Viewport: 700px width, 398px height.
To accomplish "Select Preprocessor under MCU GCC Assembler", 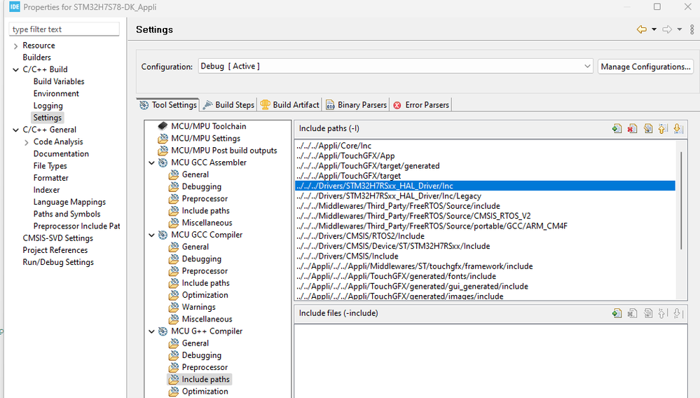I will pos(205,198).
